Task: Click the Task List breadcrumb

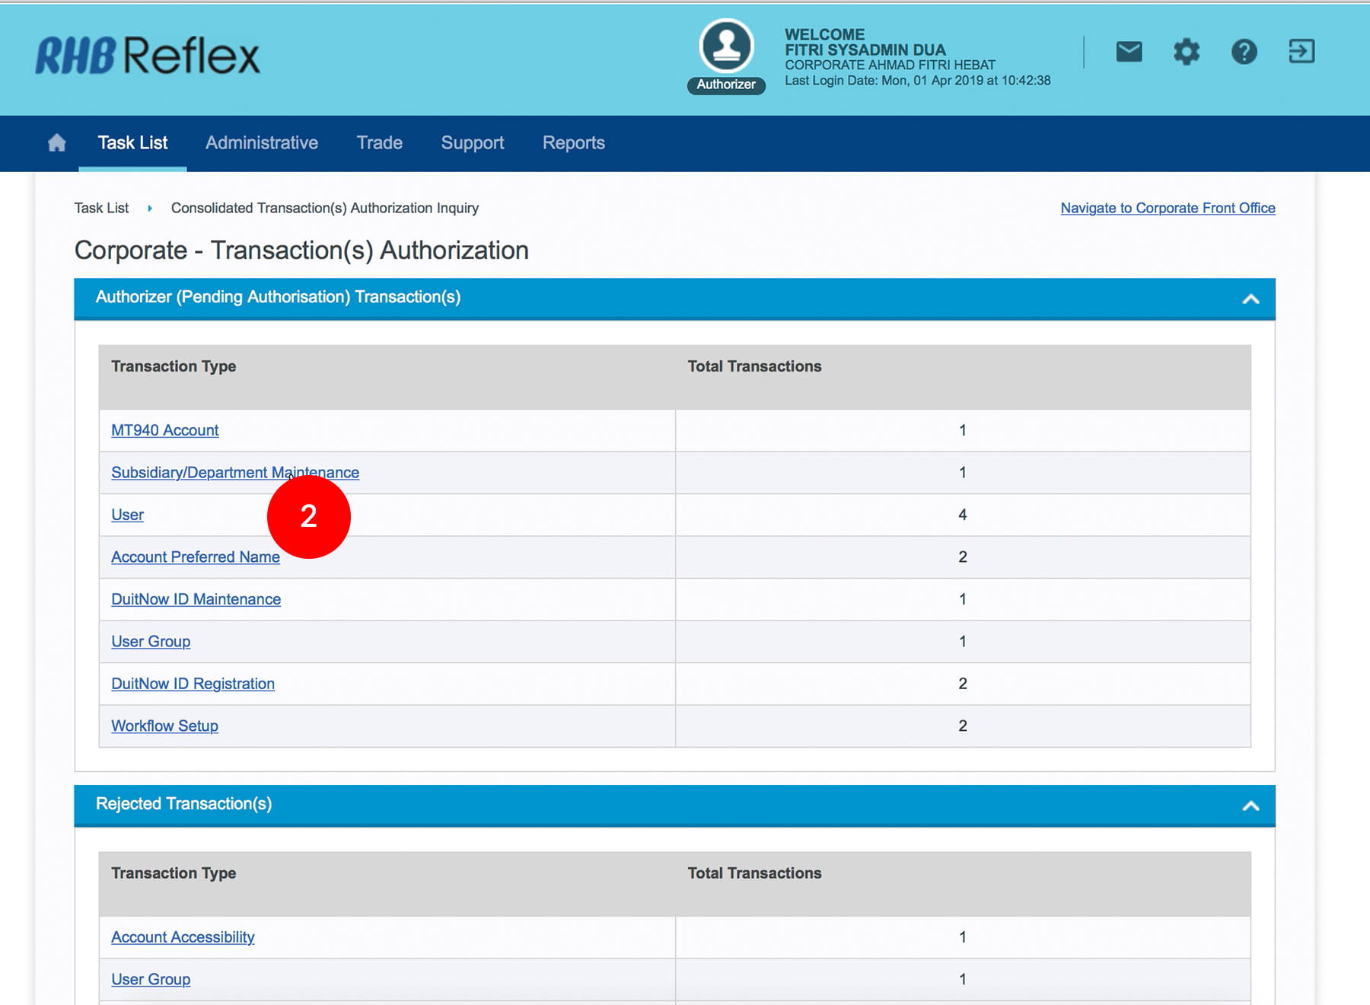Action: pyautogui.click(x=101, y=208)
